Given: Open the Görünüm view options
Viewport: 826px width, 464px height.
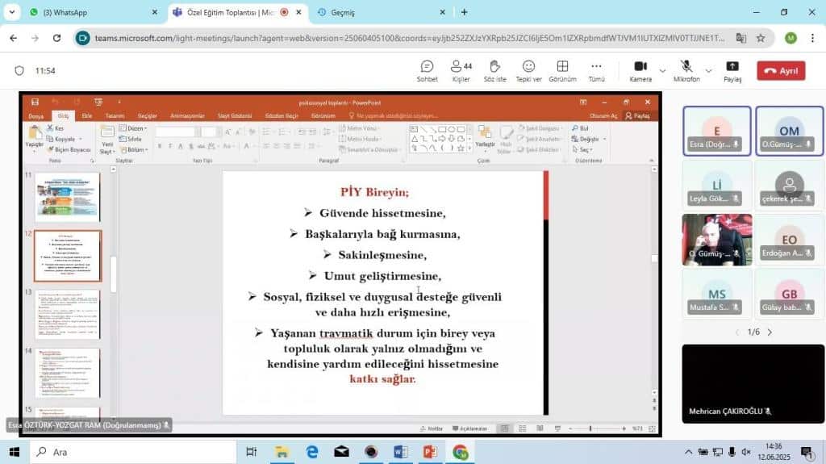Looking at the screenshot, I should (562, 71).
